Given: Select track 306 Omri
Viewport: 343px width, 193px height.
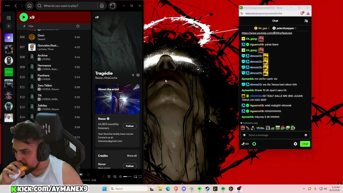Looking at the screenshot, I should 54,37.
